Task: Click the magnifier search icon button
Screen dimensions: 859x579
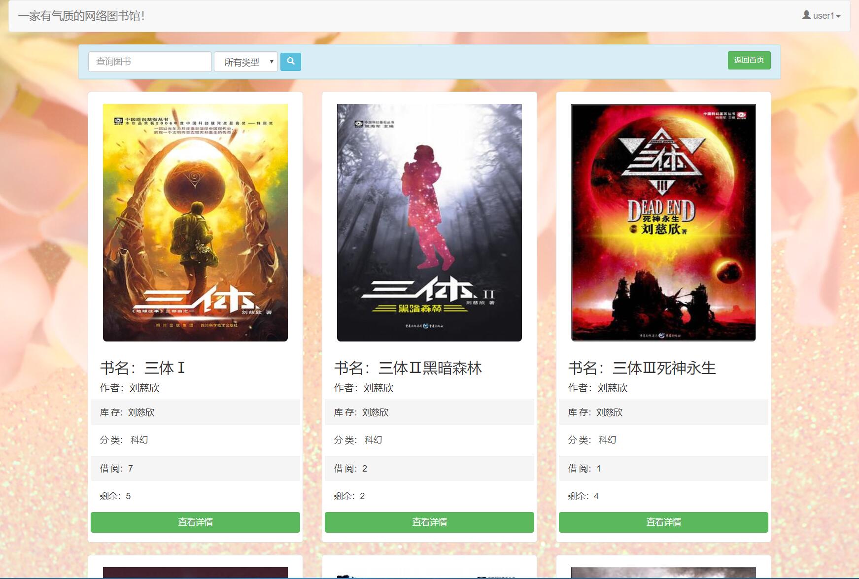Action: (291, 62)
